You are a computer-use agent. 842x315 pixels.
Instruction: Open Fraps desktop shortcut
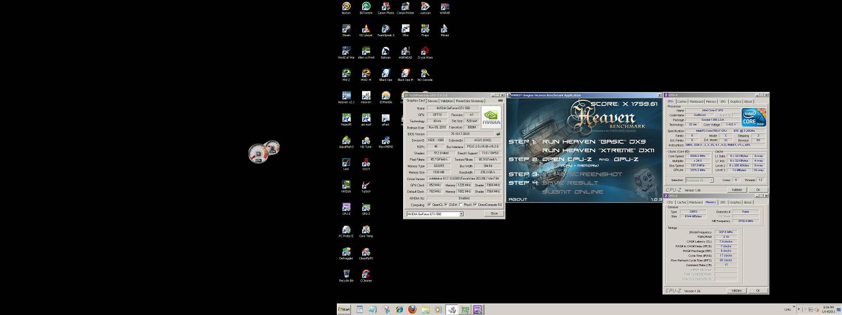click(x=425, y=30)
